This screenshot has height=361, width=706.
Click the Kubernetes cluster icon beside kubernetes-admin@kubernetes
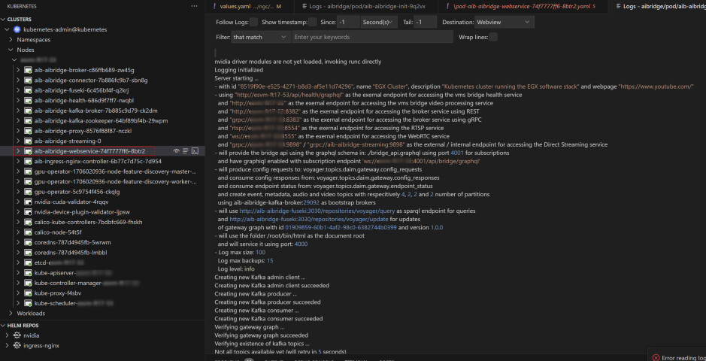click(17, 29)
